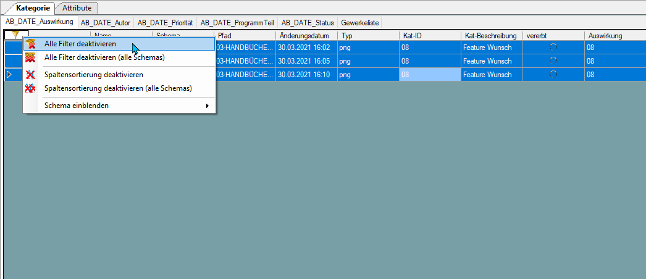Open the AB_DATE_Status tab
Image resolution: width=646 pixels, height=279 pixels.
(308, 23)
